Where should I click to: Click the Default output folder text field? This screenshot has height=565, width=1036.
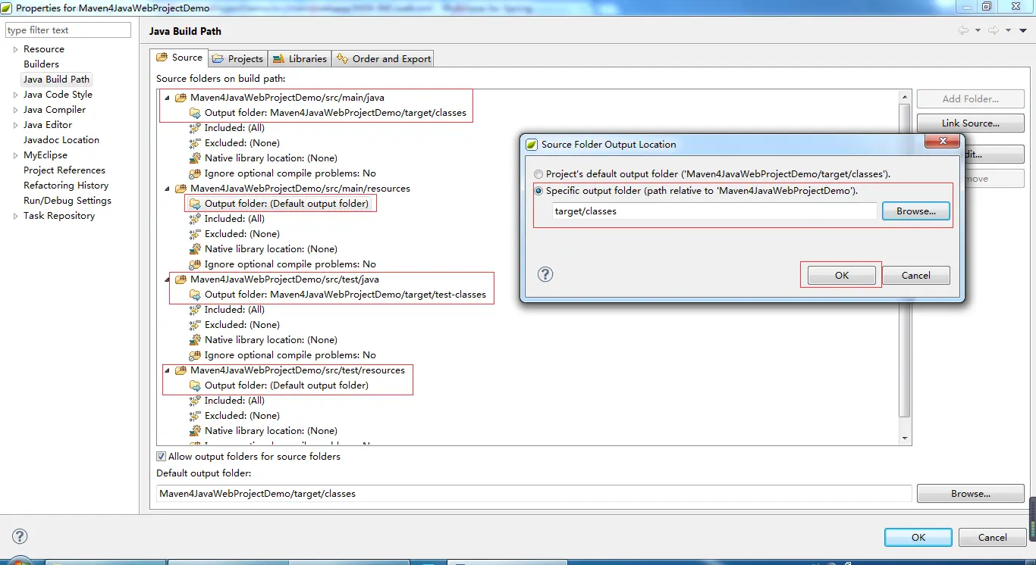(x=534, y=494)
